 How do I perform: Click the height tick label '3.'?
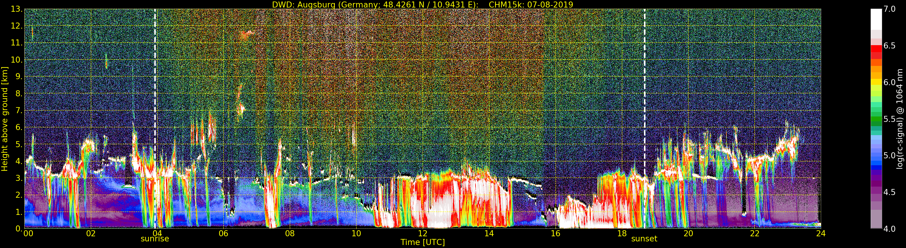tap(19, 178)
